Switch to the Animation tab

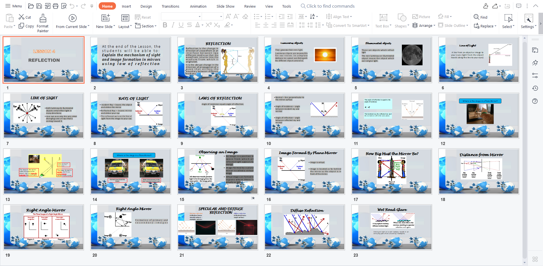point(198,6)
